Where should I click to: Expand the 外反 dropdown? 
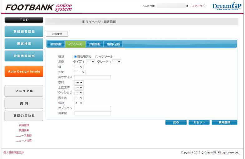pyautogui.click(x=80, y=72)
